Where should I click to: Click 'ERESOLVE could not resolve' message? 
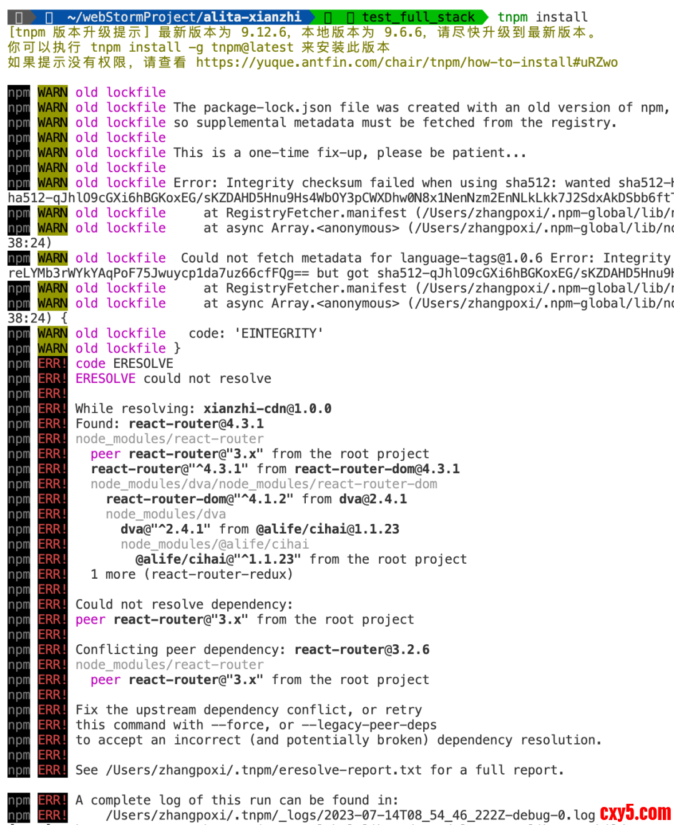click(x=173, y=379)
